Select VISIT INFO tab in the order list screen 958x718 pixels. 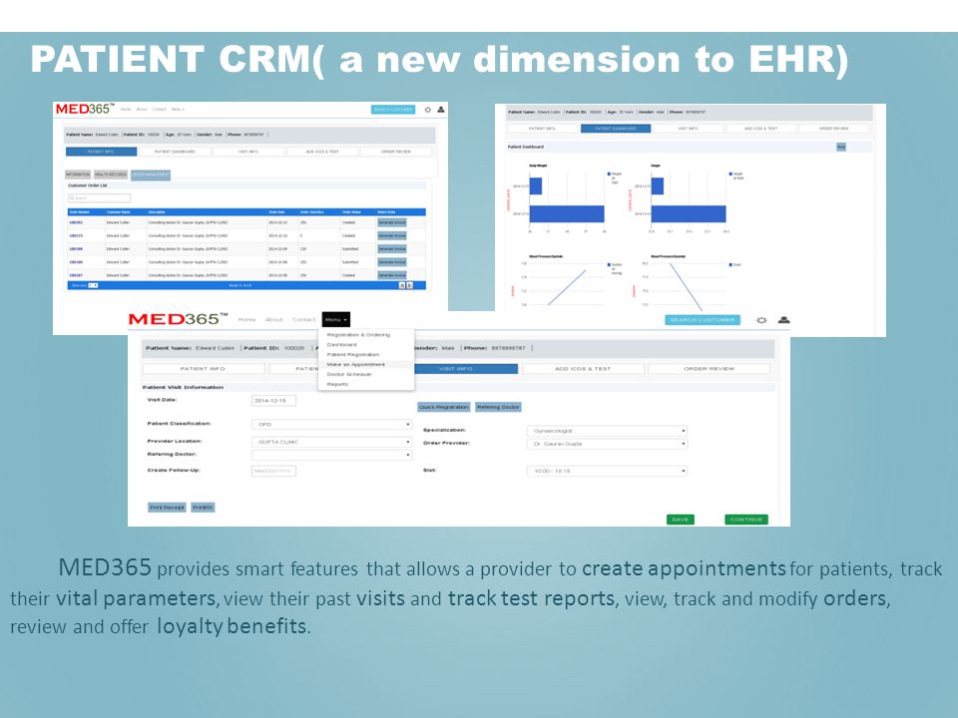(248, 152)
